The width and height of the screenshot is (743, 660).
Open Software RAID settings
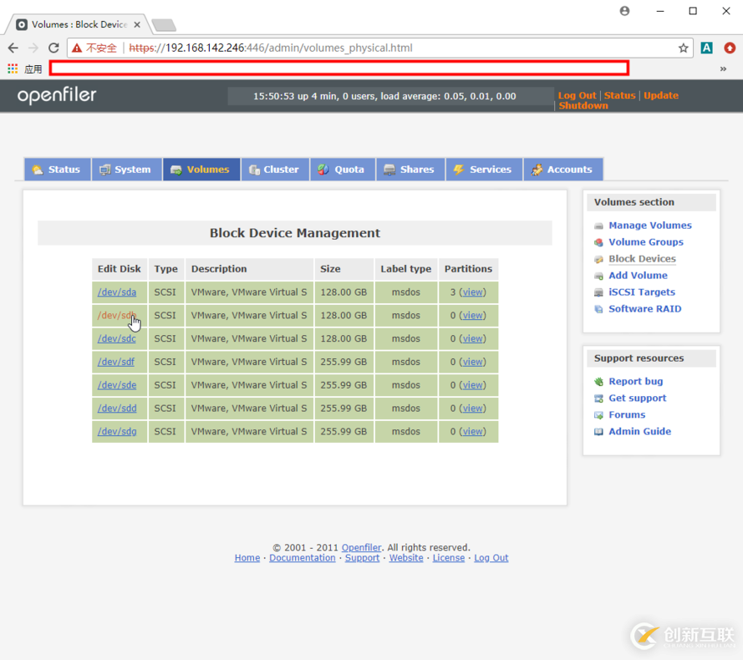[644, 309]
